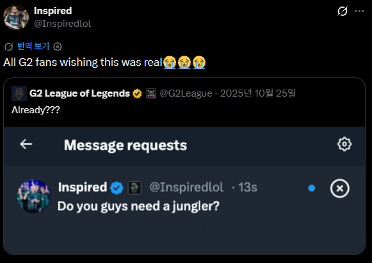Click the Grok icon beside 번역 보기
372x263 pixels.
point(8,47)
